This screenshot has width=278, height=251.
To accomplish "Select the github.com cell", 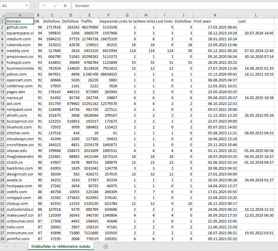I will point(20,27).
